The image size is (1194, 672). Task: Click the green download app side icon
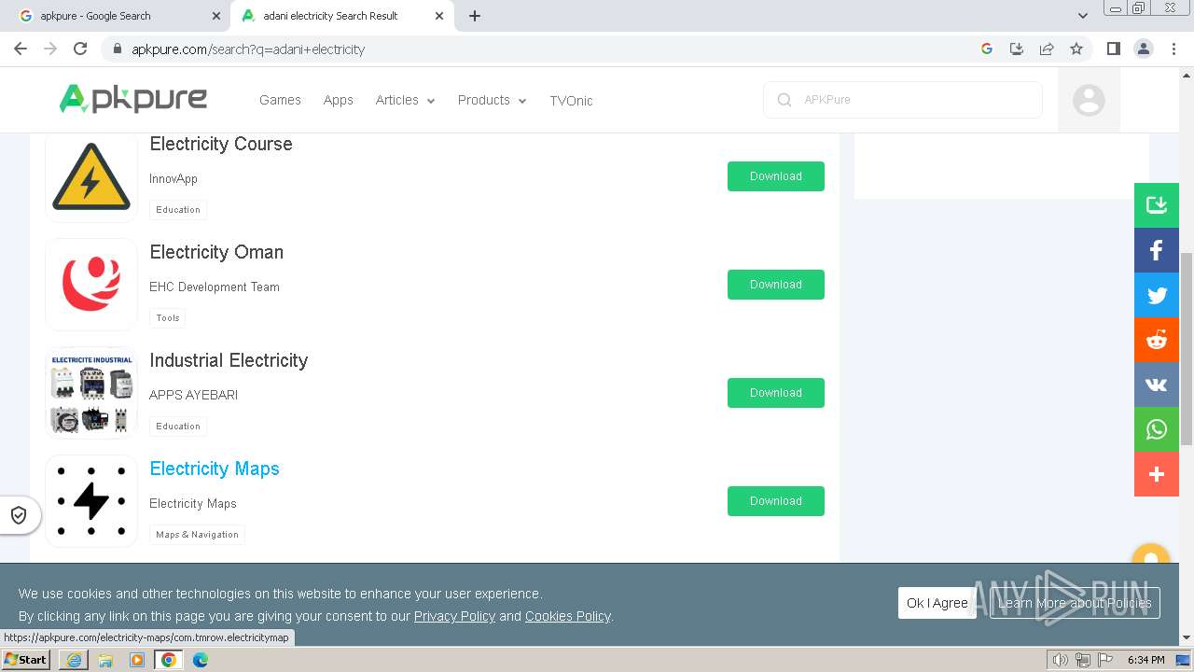[1157, 205]
